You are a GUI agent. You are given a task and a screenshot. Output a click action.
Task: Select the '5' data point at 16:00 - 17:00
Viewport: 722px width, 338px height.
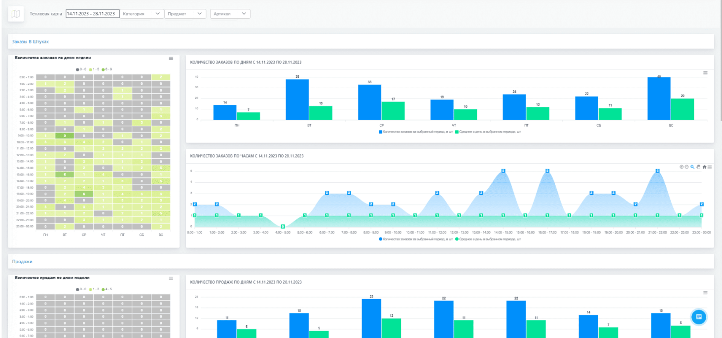point(547,170)
